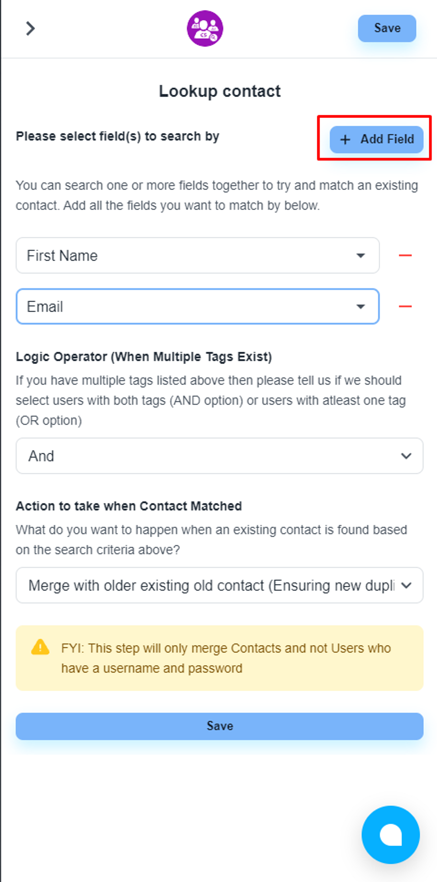Click the FYI merge Contacts notice text
The image size is (437, 882).
coord(226,658)
